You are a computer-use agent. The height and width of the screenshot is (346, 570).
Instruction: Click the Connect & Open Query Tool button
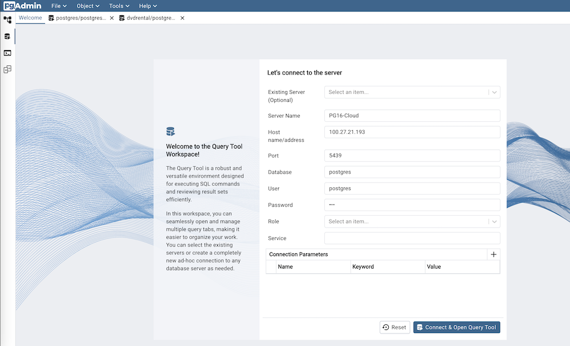click(x=457, y=327)
